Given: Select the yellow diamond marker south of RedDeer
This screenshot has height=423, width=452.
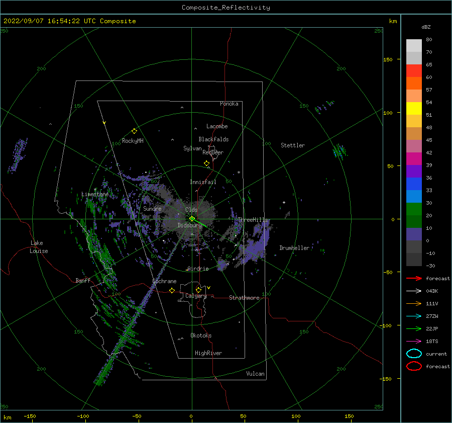Looking at the screenshot, I should tap(207, 163).
